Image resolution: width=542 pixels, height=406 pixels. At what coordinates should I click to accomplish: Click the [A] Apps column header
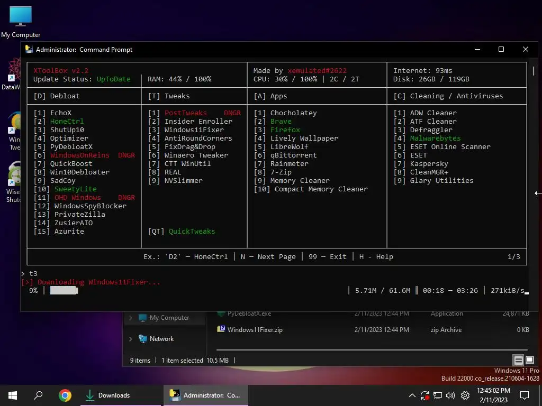click(x=270, y=96)
